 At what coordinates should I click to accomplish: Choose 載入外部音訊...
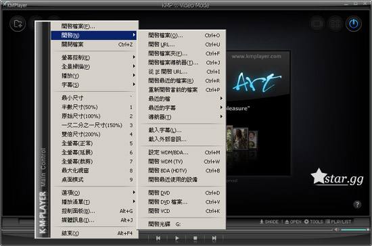click(183, 139)
